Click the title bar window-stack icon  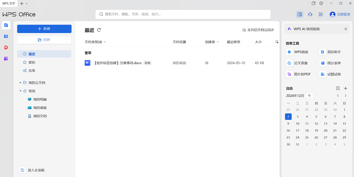(314, 4)
